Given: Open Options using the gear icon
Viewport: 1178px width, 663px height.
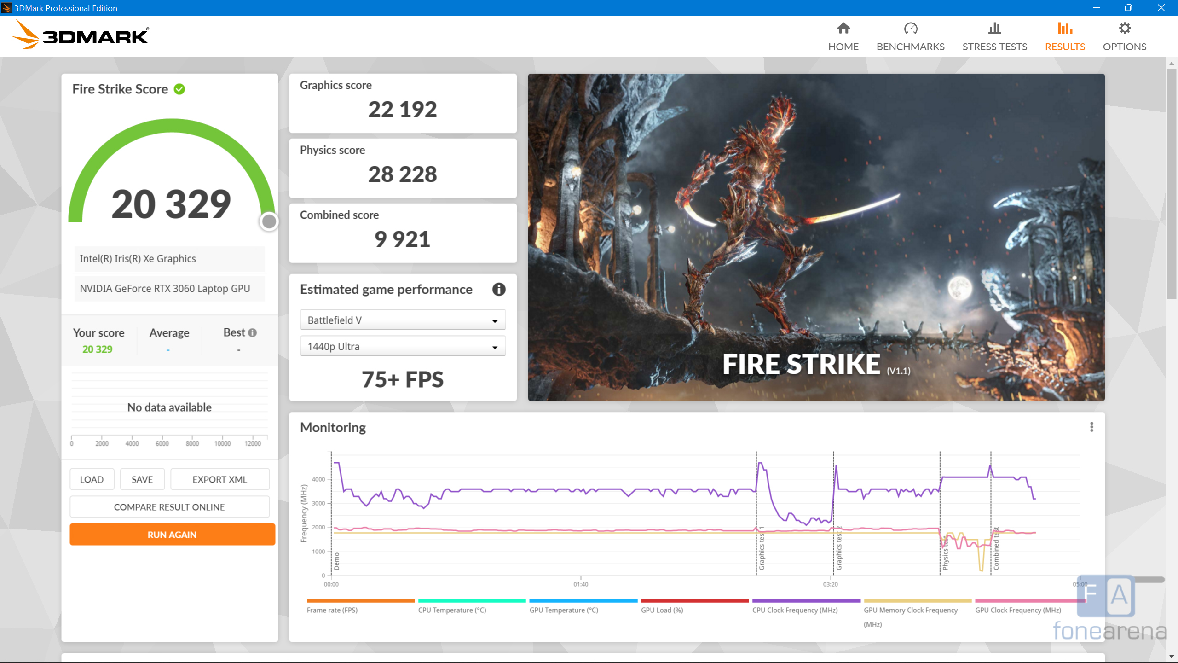Looking at the screenshot, I should click(1124, 29).
